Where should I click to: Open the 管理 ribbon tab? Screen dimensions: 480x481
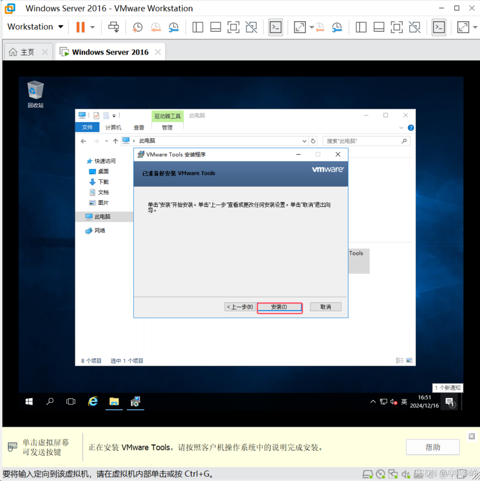(x=167, y=127)
